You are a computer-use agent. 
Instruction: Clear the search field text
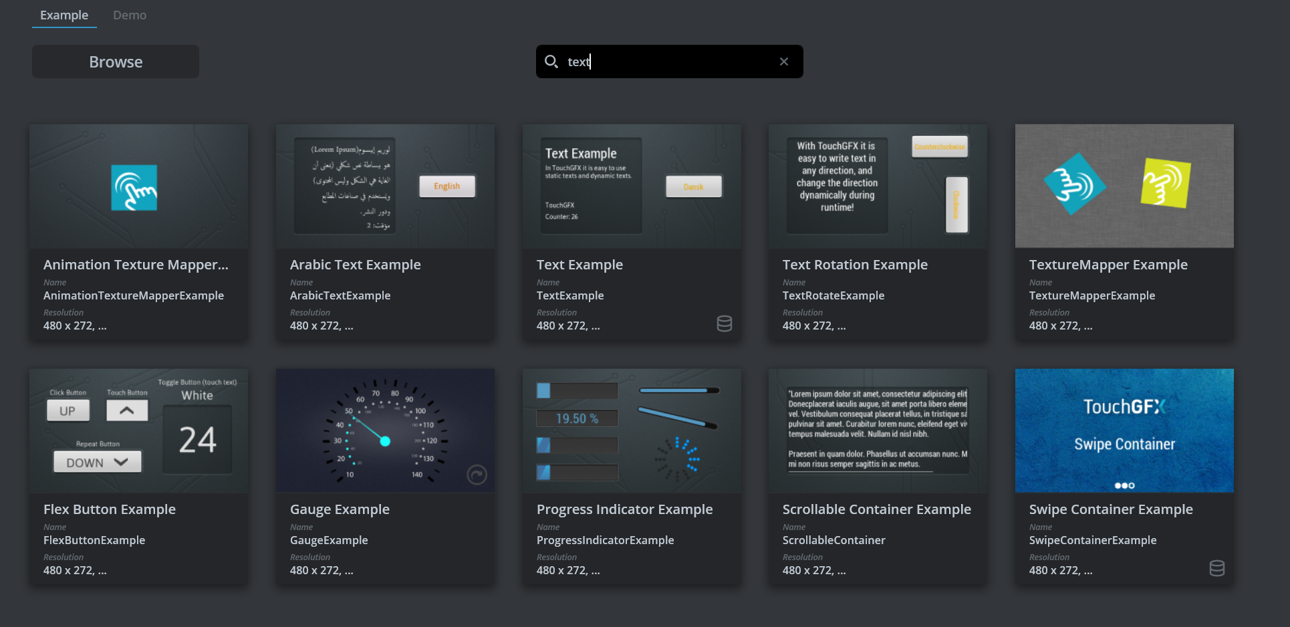(x=784, y=61)
